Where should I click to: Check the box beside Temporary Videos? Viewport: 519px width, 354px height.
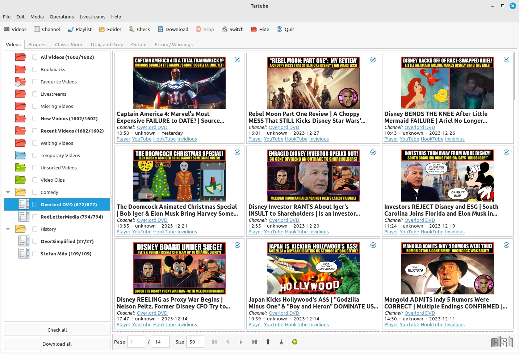pyautogui.click(x=34, y=155)
